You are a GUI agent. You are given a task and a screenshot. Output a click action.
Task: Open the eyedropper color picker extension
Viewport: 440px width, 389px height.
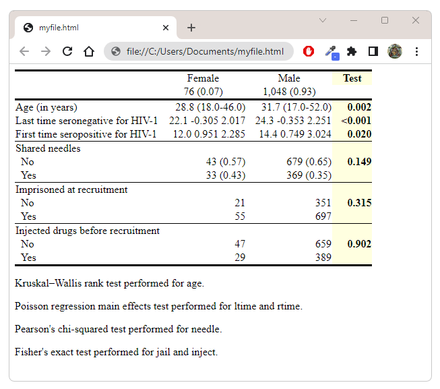[332, 53]
